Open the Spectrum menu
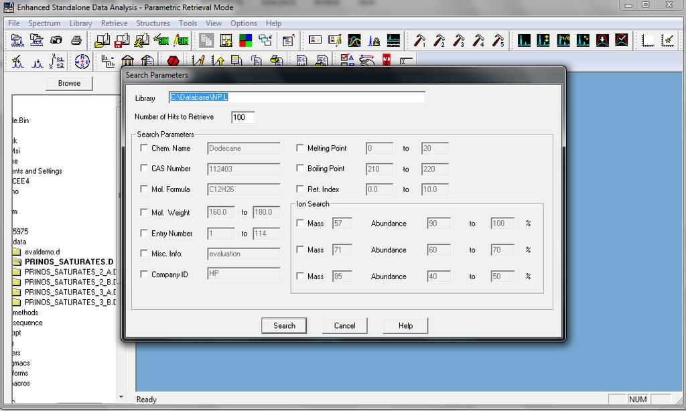This screenshot has height=411, width=686. [44, 23]
